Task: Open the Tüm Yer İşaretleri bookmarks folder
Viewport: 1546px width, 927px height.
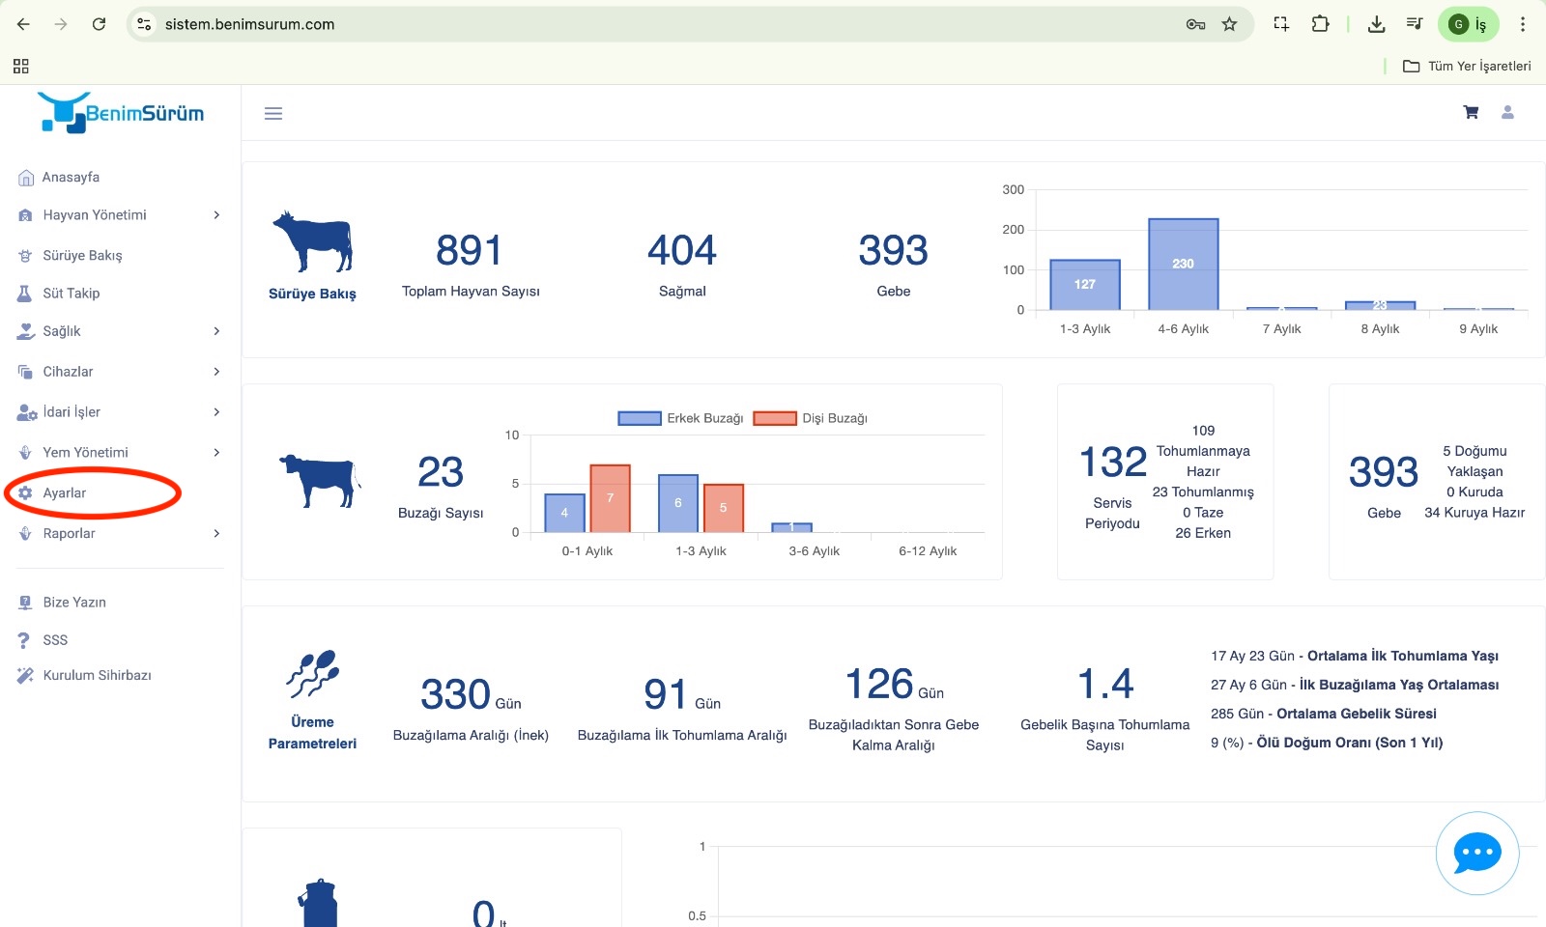Action: tap(1467, 66)
